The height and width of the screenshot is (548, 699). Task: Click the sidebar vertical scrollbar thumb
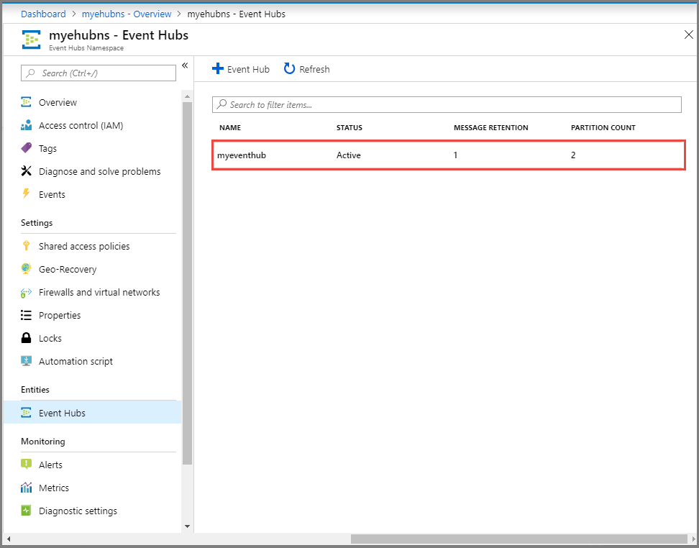pos(187,283)
